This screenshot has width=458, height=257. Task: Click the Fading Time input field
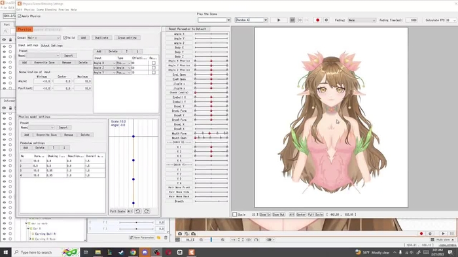(412, 20)
